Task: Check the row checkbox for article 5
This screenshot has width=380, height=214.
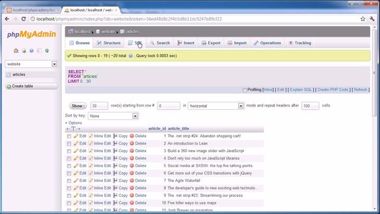Action: pyautogui.click(x=69, y=166)
